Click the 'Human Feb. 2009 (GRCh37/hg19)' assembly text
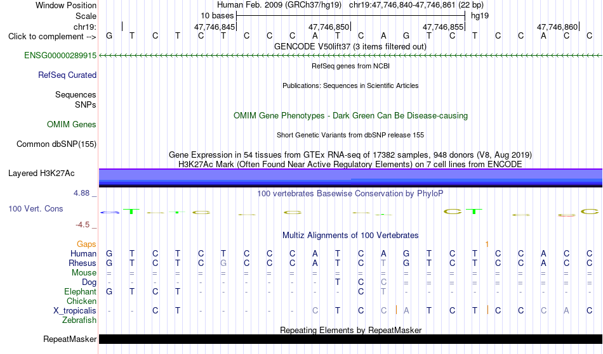The image size is (603, 354). (279, 5)
